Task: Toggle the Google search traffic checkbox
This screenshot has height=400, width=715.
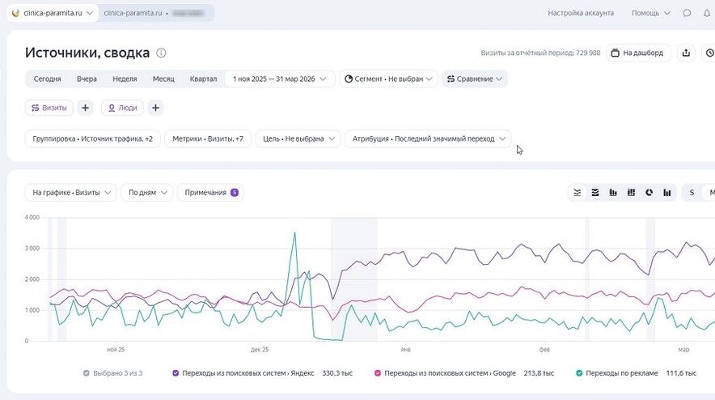Action: coord(378,373)
